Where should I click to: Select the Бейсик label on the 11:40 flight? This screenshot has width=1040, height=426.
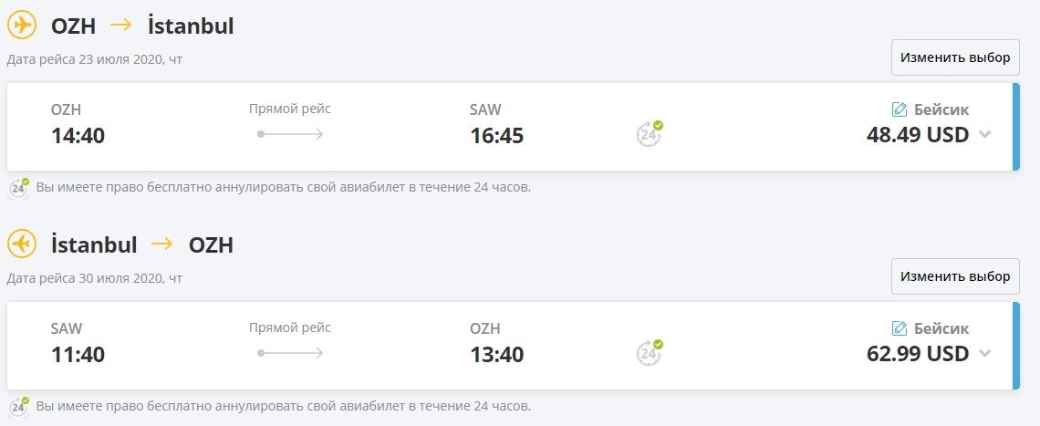click(x=941, y=328)
